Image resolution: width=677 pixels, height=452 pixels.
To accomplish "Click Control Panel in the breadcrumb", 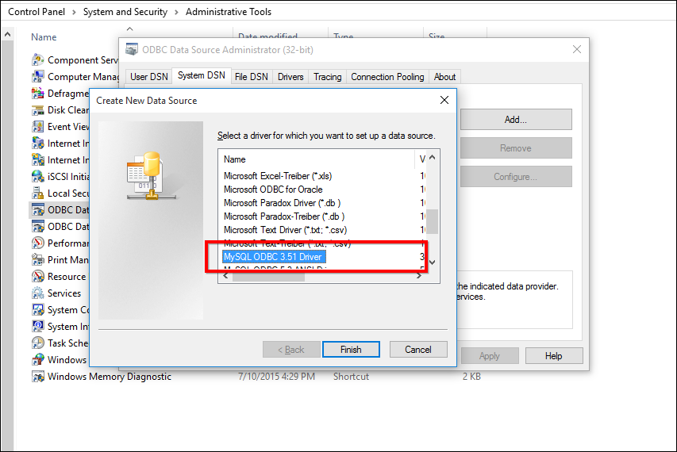I will point(37,12).
